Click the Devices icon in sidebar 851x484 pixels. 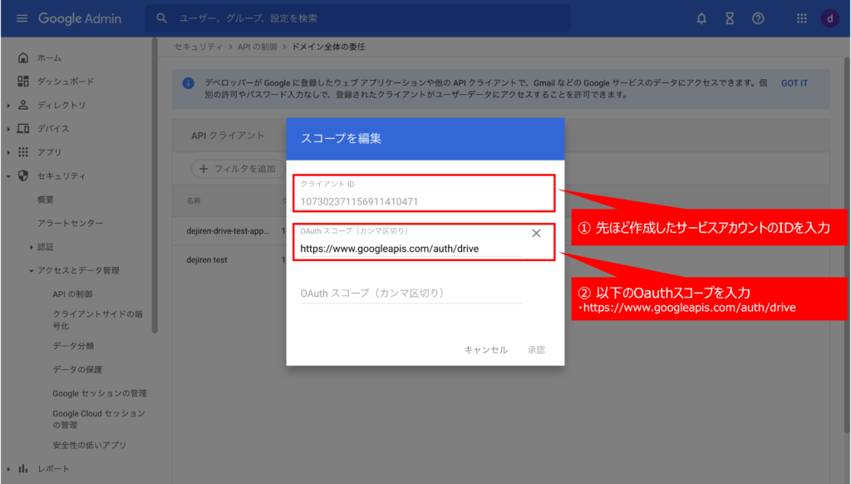click(x=22, y=129)
